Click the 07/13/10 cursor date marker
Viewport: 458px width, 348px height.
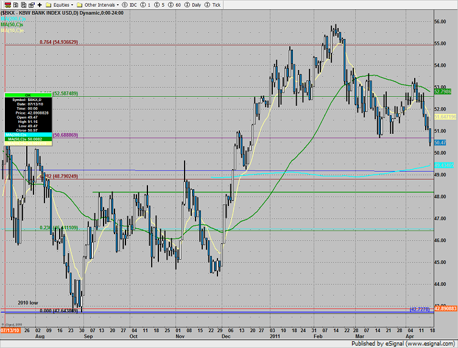(10, 330)
